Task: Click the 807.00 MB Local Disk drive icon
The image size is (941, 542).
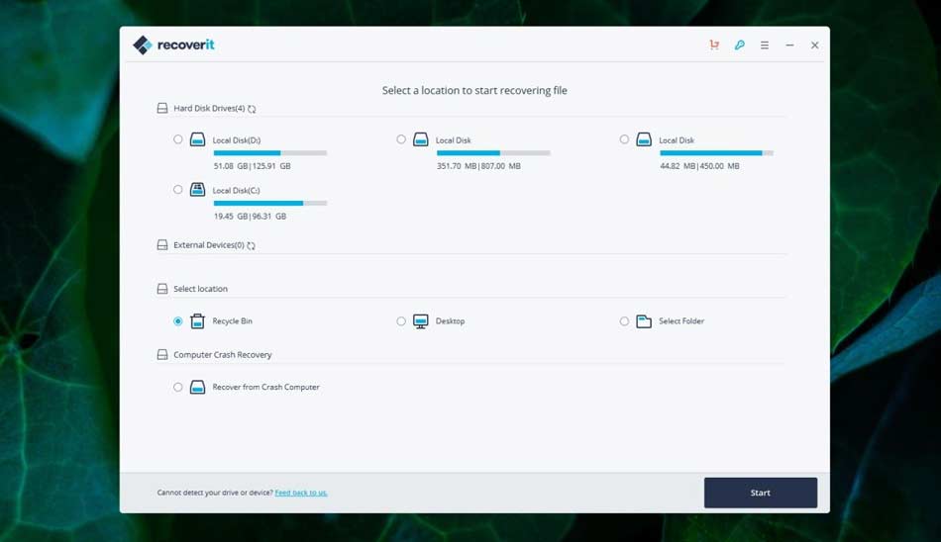Action: point(421,139)
